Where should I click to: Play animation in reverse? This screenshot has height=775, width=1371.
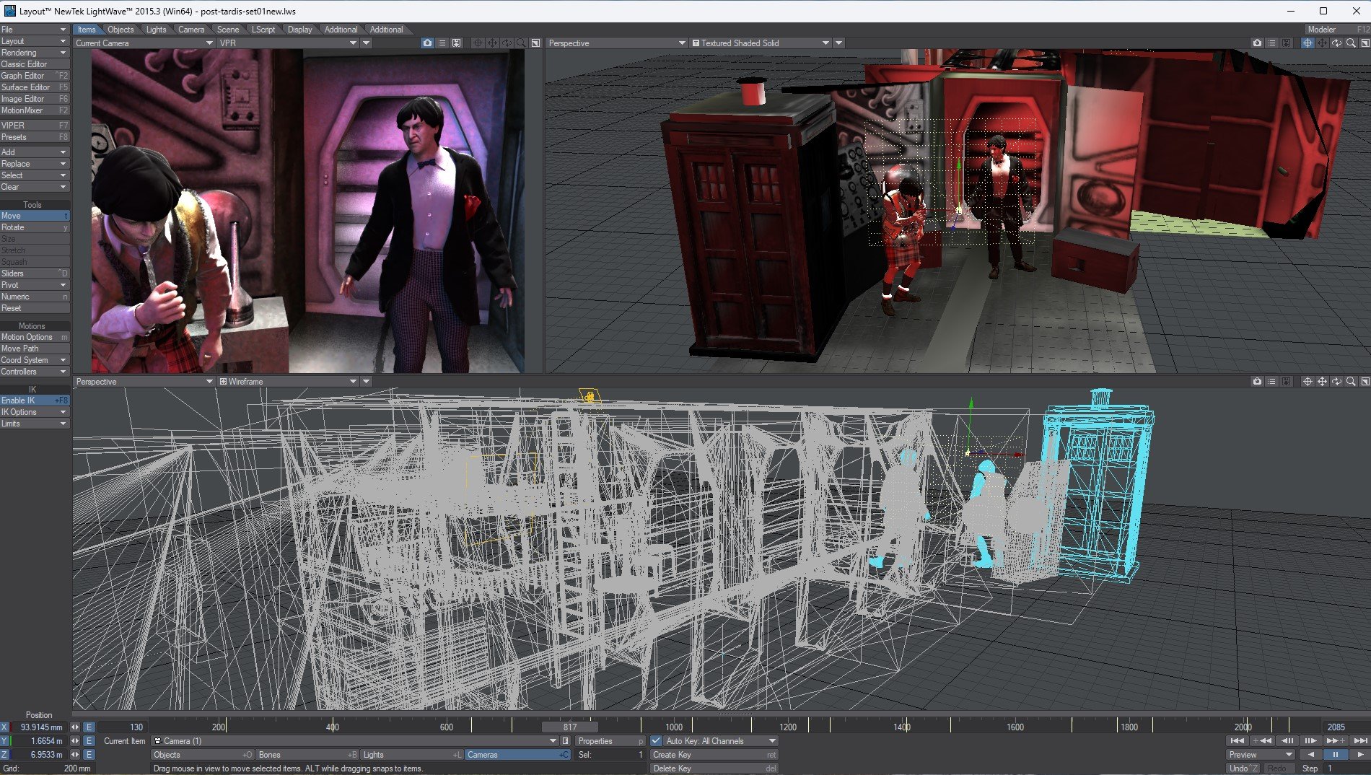pyautogui.click(x=1310, y=755)
